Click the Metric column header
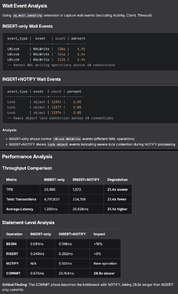The height and width of the screenshot is (294, 178). click(11, 180)
